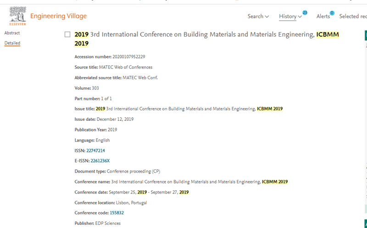Select Volume value 303

click(95, 88)
